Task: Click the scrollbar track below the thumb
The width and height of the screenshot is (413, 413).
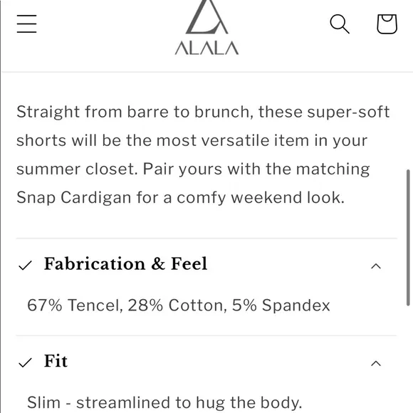Action: tap(408, 360)
